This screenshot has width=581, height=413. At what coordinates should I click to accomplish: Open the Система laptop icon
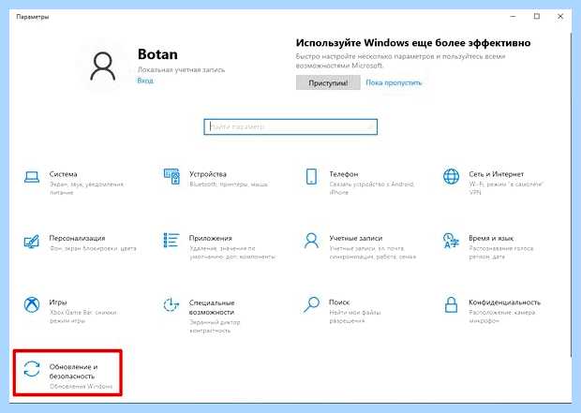32,177
